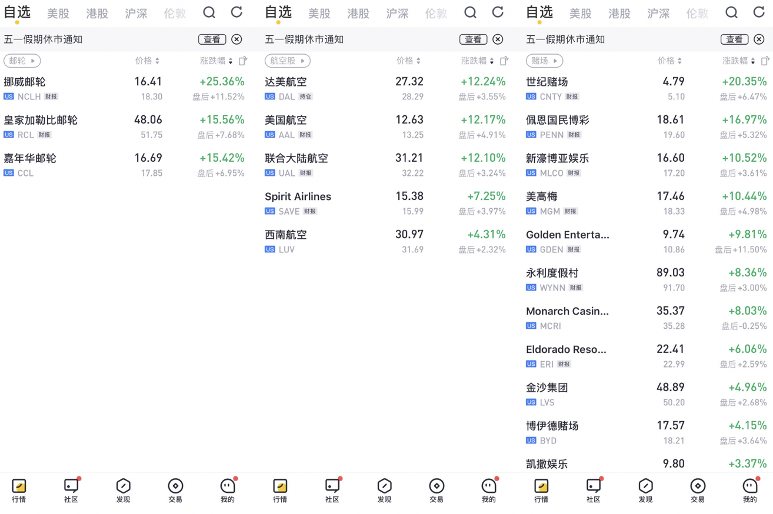This screenshot has height=514, width=773.
Task: Open 发现 in the 赌场 panel's bottom bar
Action: point(645,491)
